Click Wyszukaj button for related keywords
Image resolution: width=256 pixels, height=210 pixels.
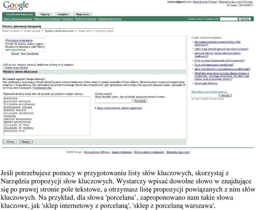[140, 101]
